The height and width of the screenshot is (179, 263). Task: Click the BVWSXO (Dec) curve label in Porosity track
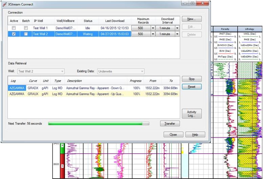(225, 45)
